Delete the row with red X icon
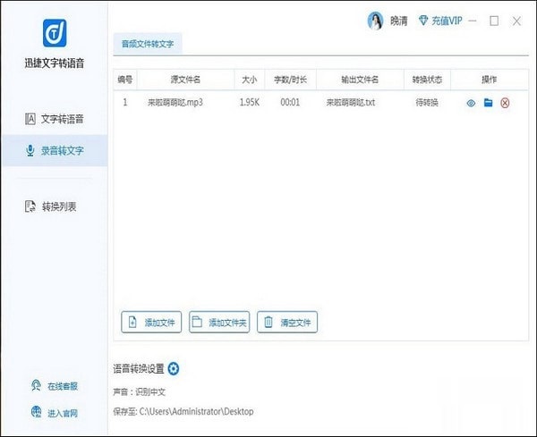Screen dimensions: 537x437 click(x=505, y=103)
